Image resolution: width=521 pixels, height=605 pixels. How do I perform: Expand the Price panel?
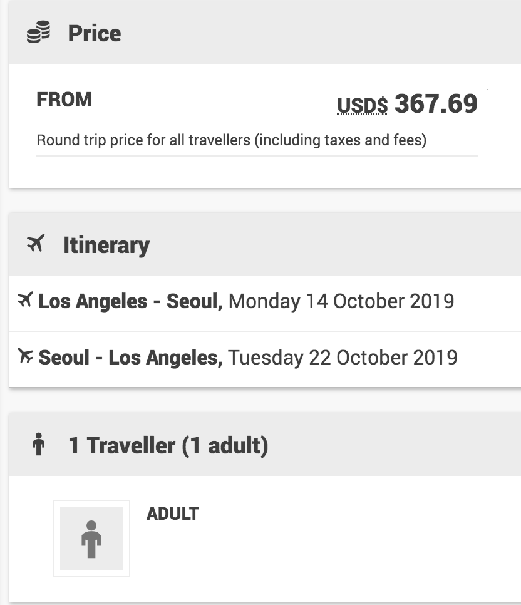(x=260, y=33)
